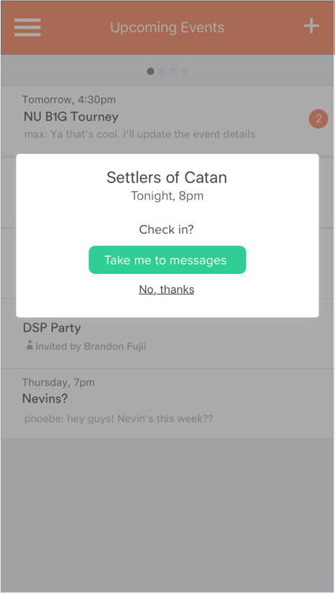Image resolution: width=335 pixels, height=593 pixels.
Task: Open the NU B1G Tourney event
Action: coord(167,121)
